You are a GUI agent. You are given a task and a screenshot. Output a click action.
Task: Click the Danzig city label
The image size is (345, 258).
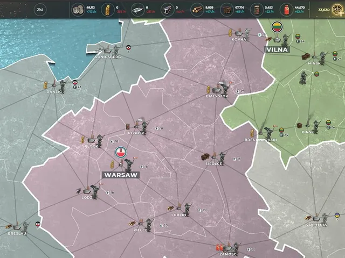point(54,92)
